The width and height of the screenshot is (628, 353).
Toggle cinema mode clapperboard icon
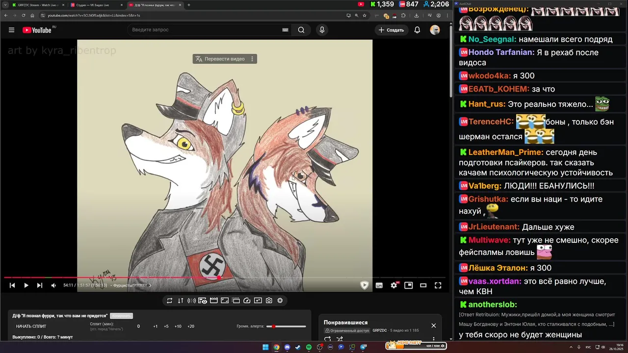(x=213, y=301)
